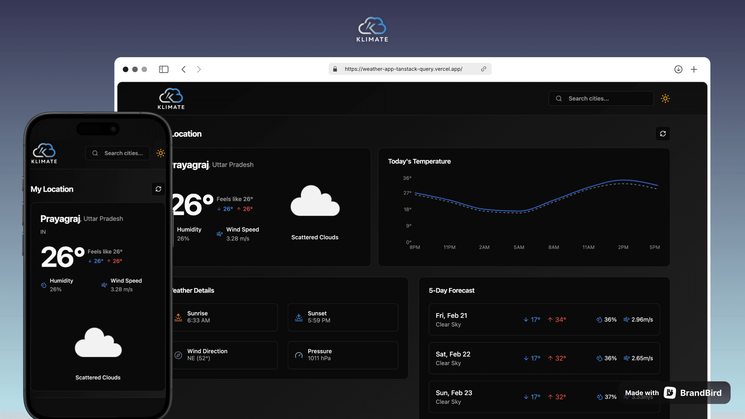Image resolution: width=745 pixels, height=419 pixels.
Task: Refresh My Location on the phone
Action: (x=158, y=189)
